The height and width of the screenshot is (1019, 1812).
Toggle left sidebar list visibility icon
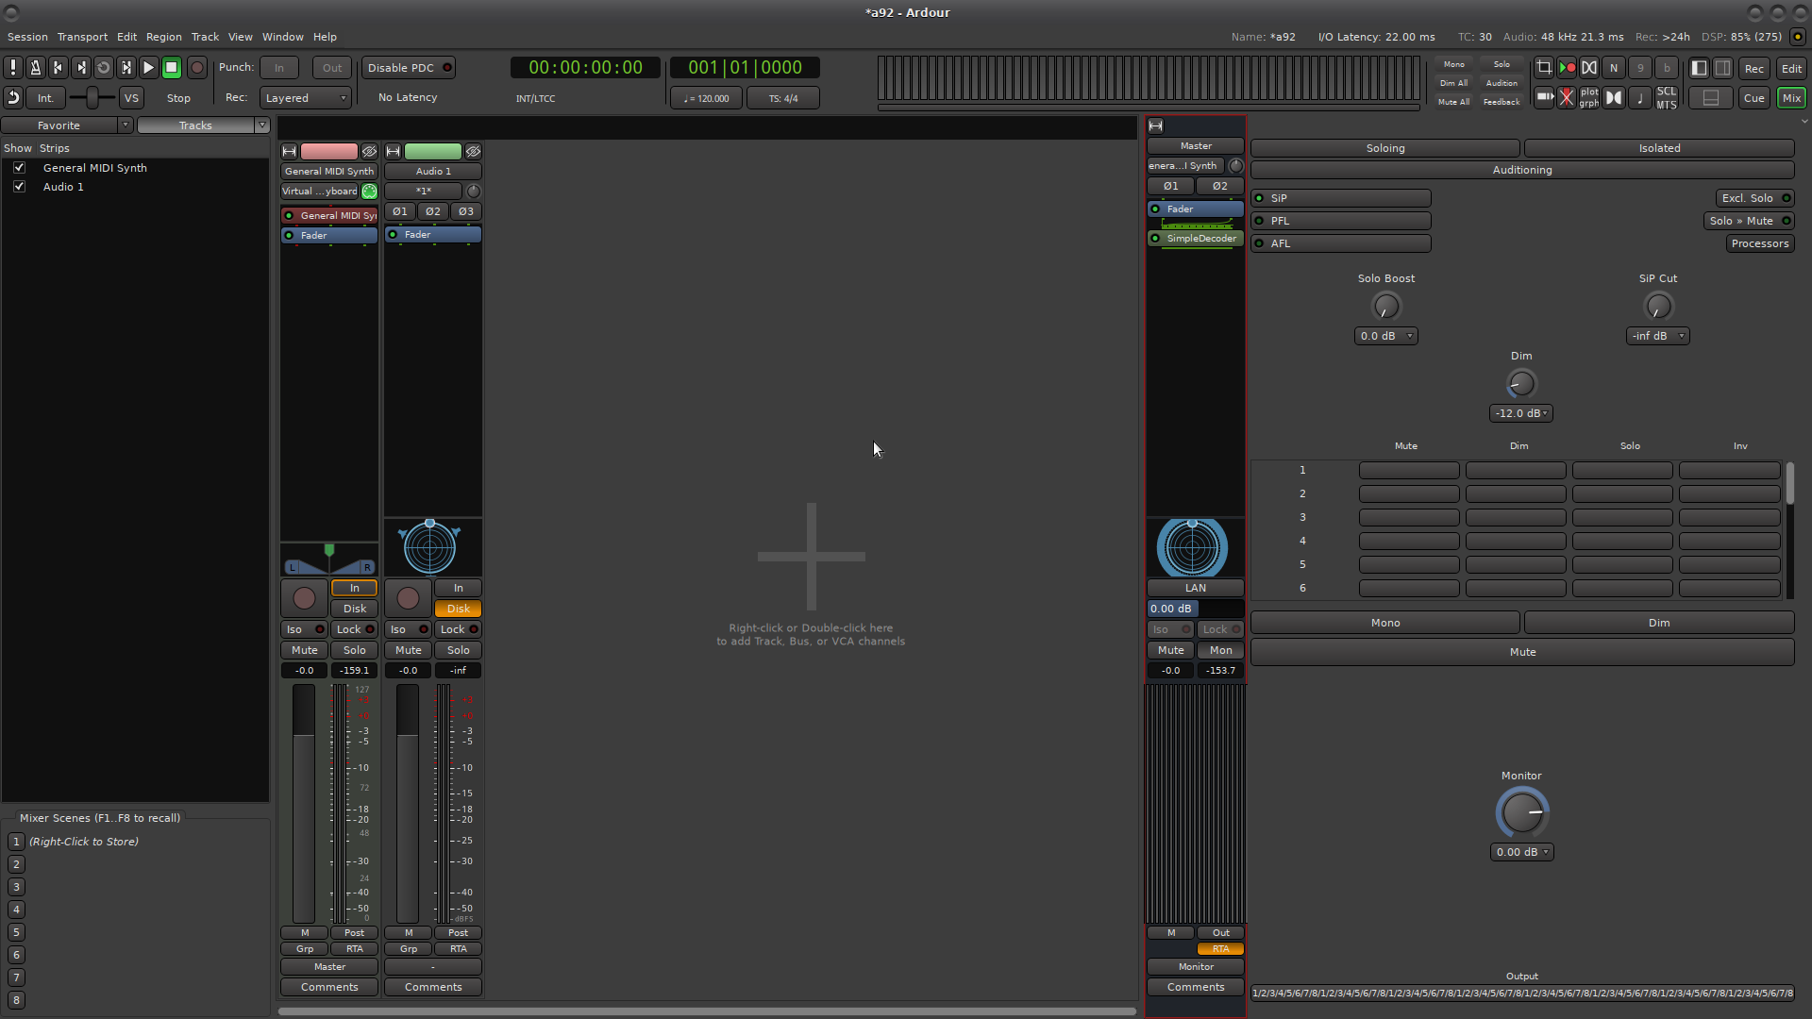[1699, 68]
